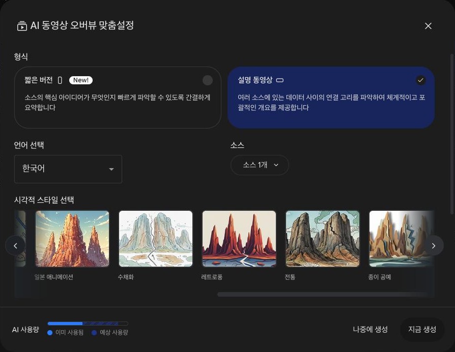The image size is (455, 352).
Task: Select the 짧은 버전 format card
Action: pyautogui.click(x=118, y=98)
